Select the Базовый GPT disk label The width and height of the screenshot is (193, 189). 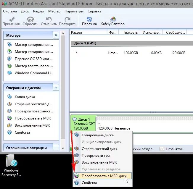pyautogui.click(x=84, y=124)
